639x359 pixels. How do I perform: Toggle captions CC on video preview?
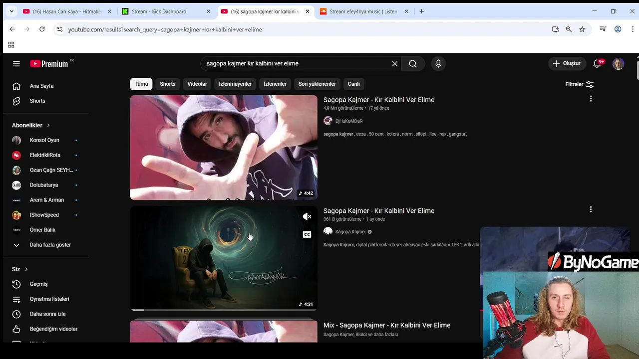307,234
